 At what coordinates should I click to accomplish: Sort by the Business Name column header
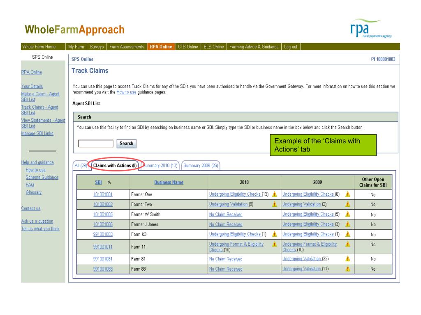pos(169,182)
